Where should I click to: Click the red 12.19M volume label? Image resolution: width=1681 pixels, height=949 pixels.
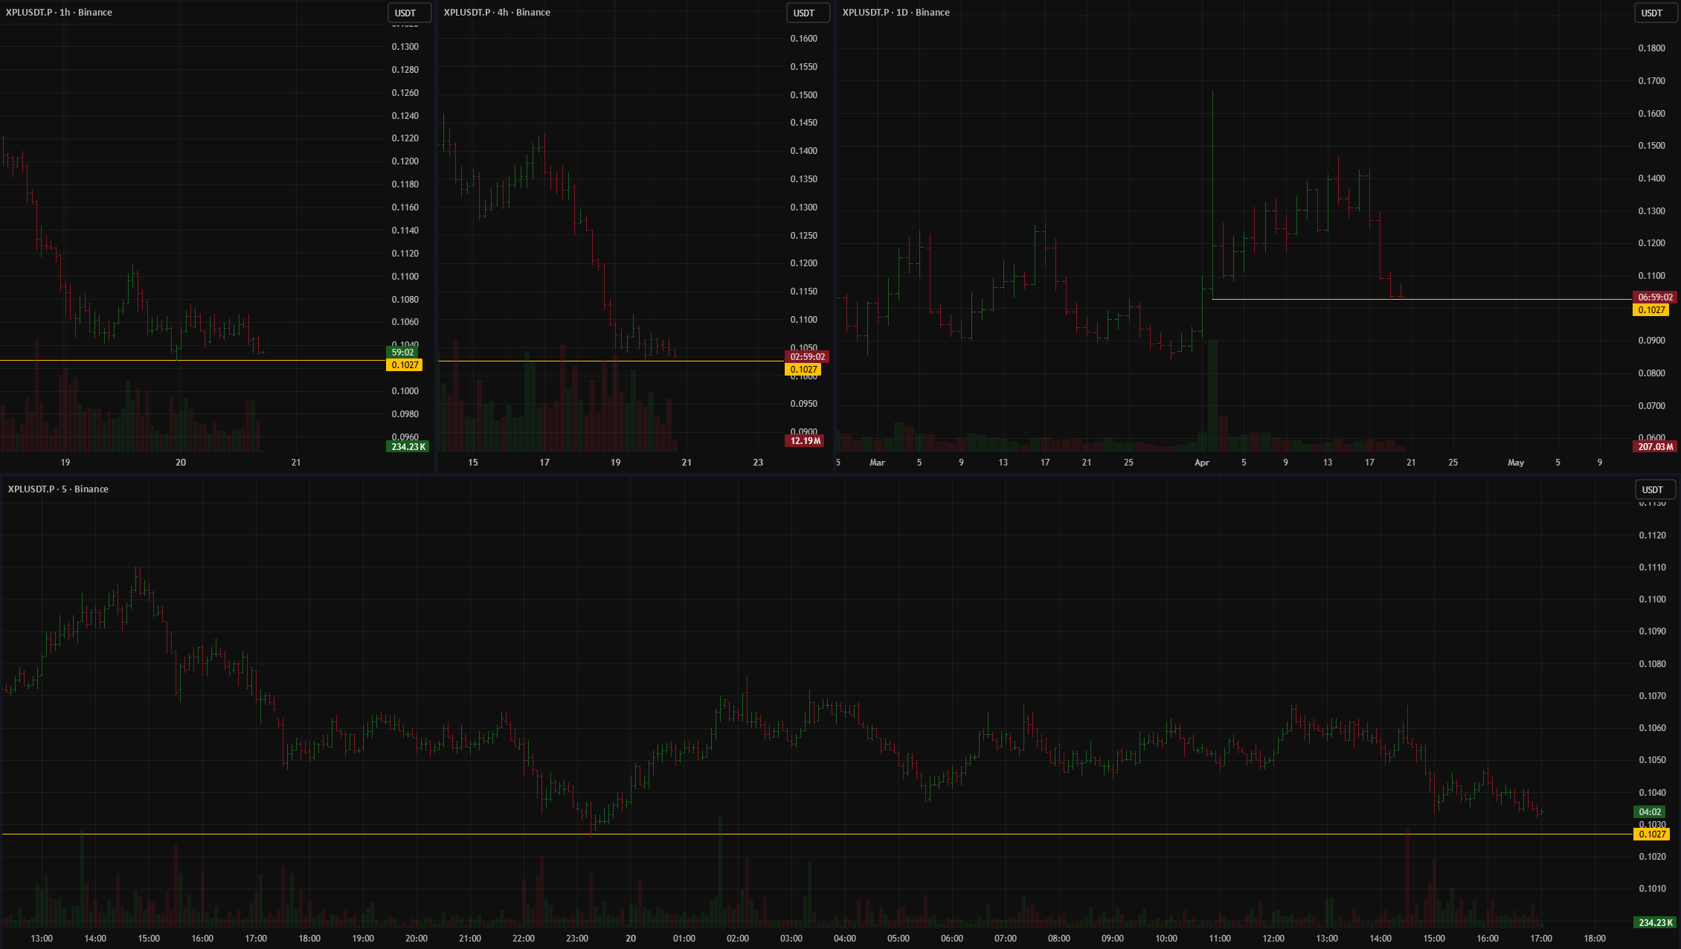(x=805, y=441)
